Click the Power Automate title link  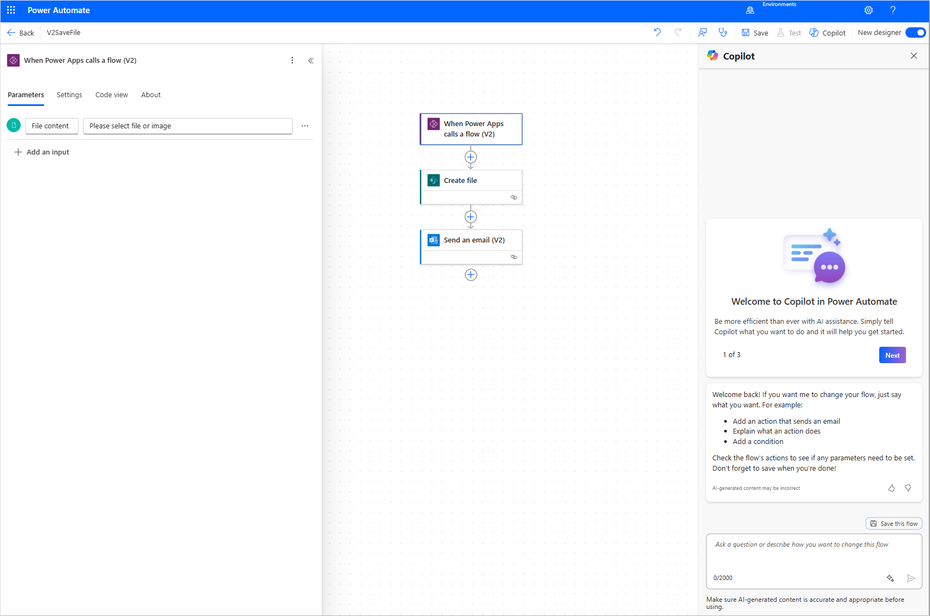click(59, 10)
